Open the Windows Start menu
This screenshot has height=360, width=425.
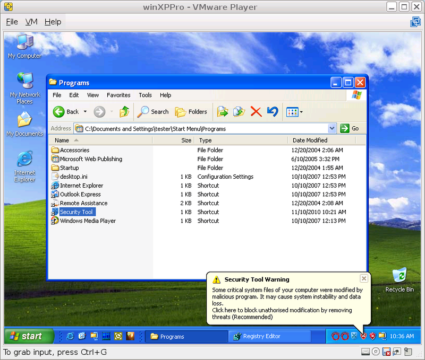point(29,336)
